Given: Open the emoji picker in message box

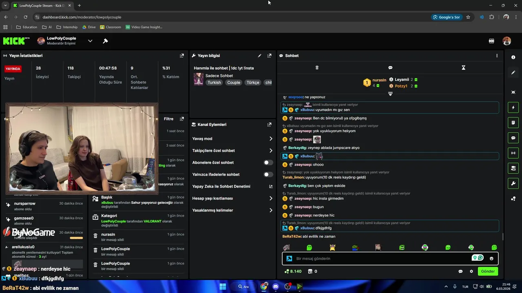Looking at the screenshot, I should (x=491, y=258).
